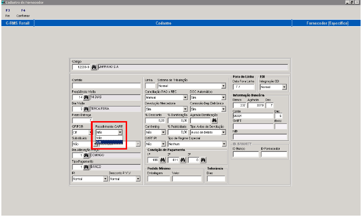Viewport: 362px width, 217px height.
Task: Open the Tipo Pagamento lookup binoculars
Action: 86,167
